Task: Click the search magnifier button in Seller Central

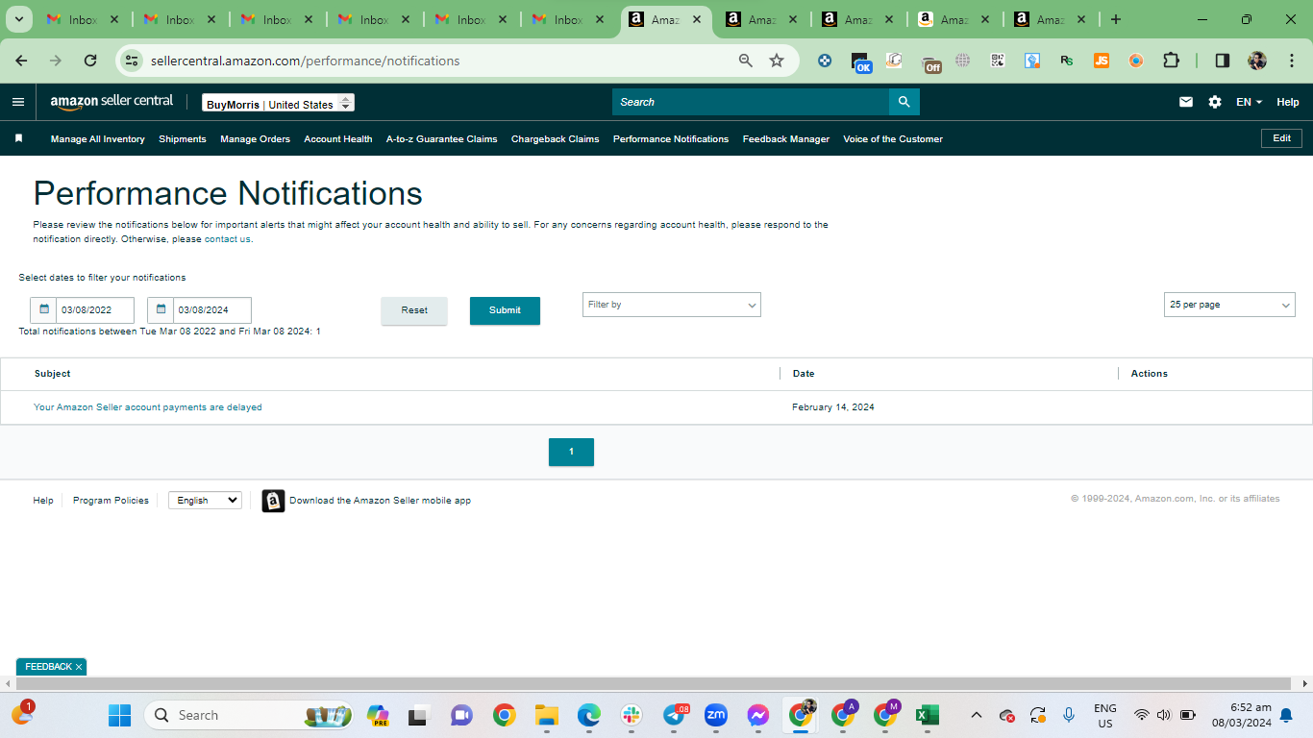Action: coord(904,102)
